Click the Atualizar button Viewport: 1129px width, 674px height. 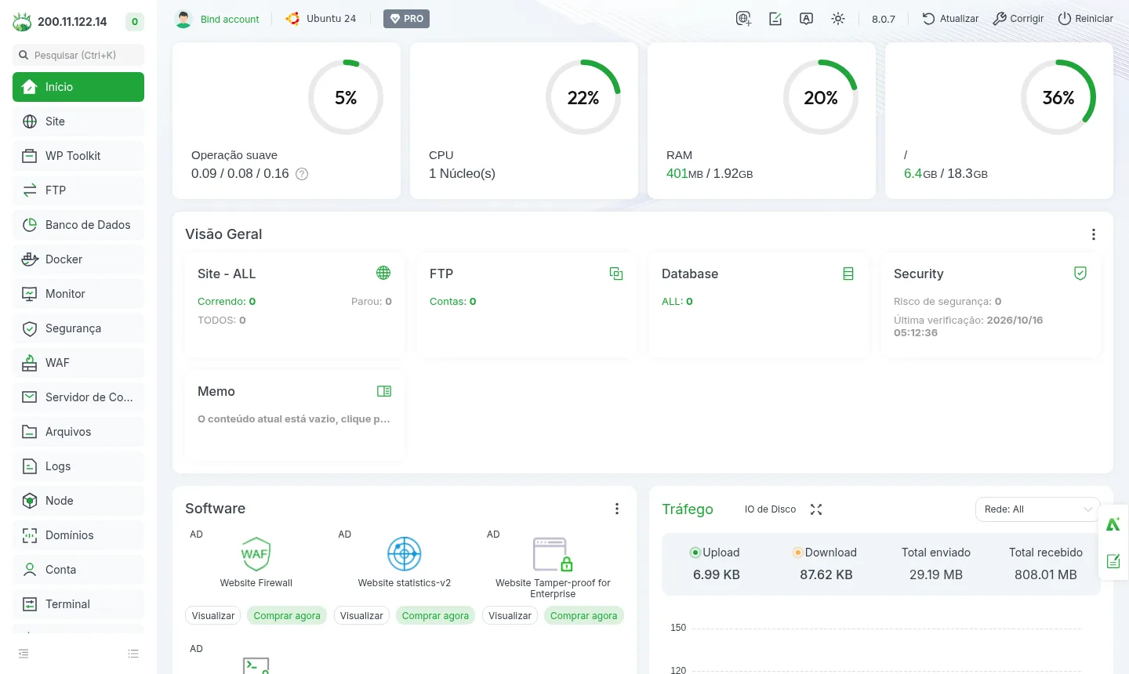(x=950, y=19)
